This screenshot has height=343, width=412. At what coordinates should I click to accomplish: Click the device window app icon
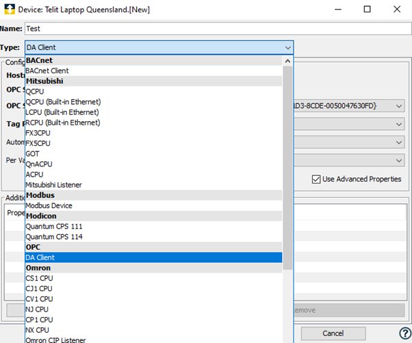[x=10, y=10]
